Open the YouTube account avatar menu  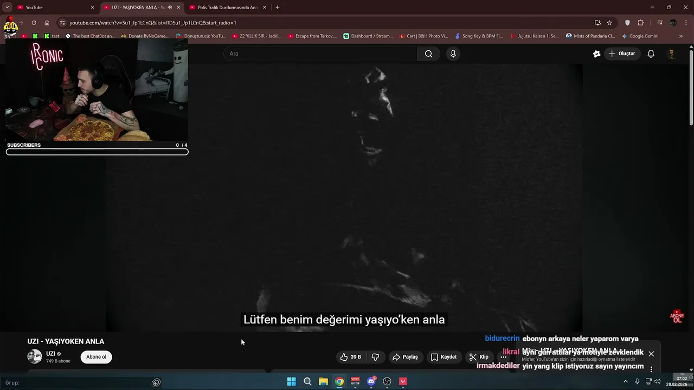tap(672, 54)
